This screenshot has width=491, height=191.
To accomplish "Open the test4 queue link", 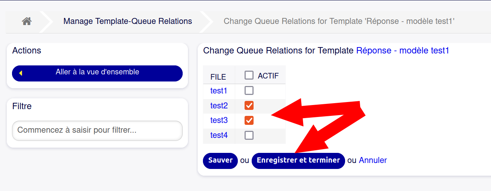I will [219, 135].
